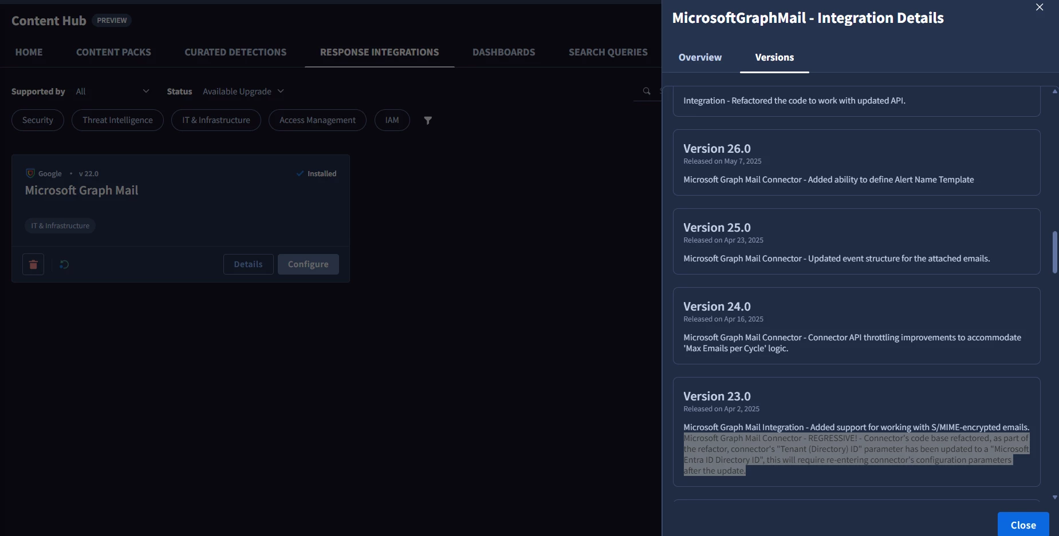Open the SEARCH QUERIES tab
The width and height of the screenshot is (1059, 536).
click(608, 52)
